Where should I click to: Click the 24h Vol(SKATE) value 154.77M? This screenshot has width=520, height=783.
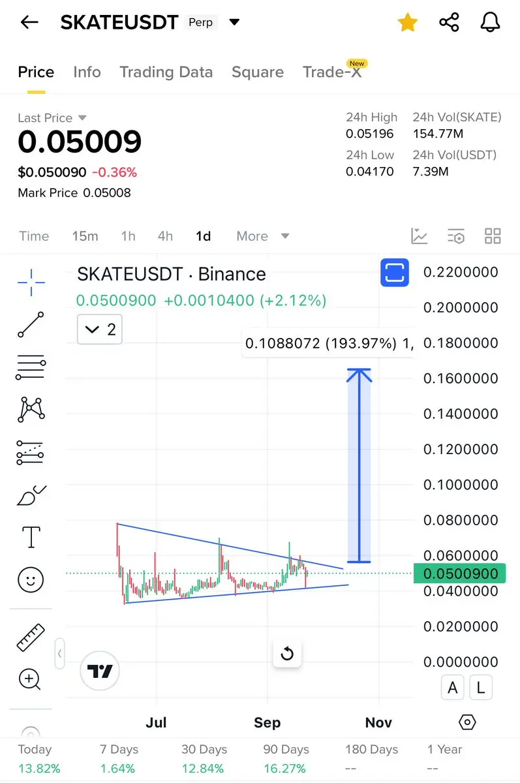tap(438, 134)
